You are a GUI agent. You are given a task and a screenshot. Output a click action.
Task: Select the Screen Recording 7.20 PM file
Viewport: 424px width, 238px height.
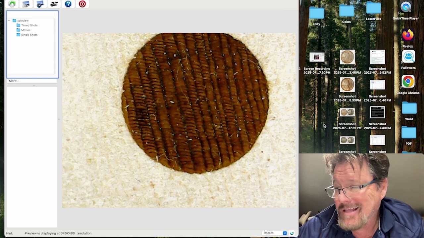[x=317, y=63]
